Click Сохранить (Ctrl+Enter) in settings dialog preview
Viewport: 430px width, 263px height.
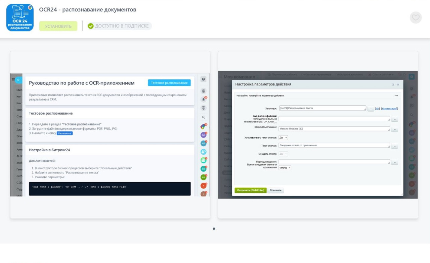251,190
